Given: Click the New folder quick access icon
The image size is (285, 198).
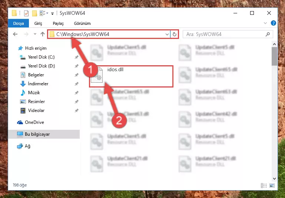Looking at the screenshot, I should point(34,13).
